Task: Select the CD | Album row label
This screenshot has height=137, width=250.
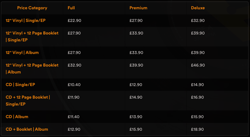Action: coord(17,117)
